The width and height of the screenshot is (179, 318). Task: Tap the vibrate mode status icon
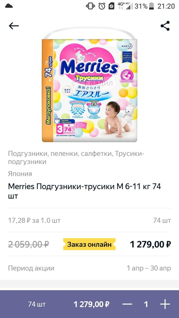90,6
